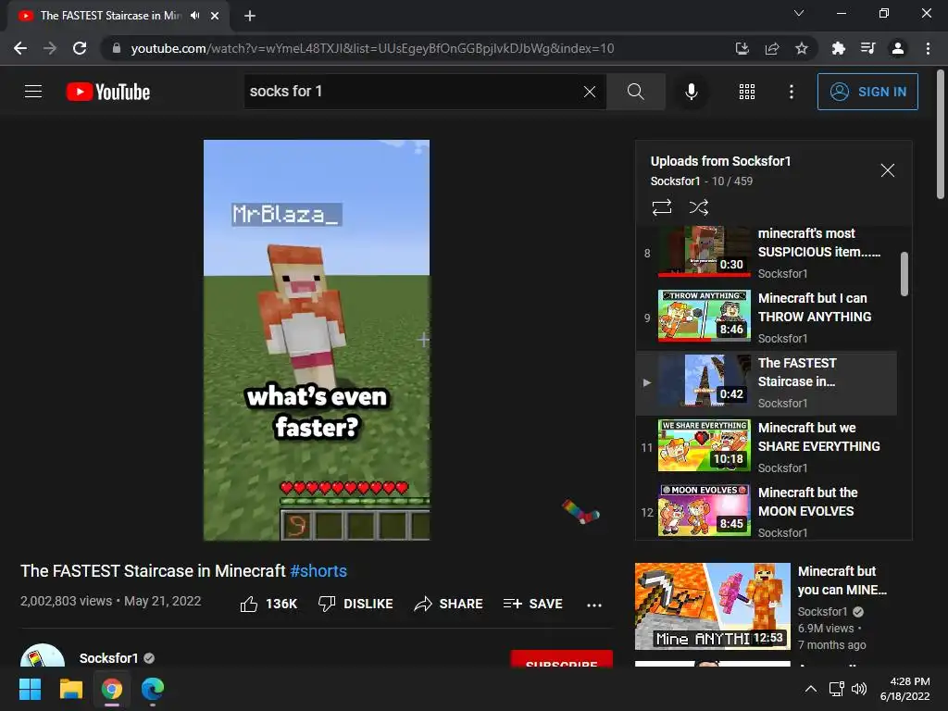Image resolution: width=948 pixels, height=711 pixels.
Task: Click the video player area
Action: [317, 340]
